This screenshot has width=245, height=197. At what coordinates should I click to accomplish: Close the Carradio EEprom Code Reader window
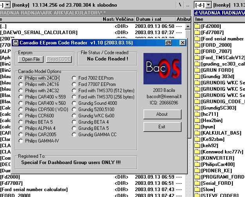(x=182, y=42)
